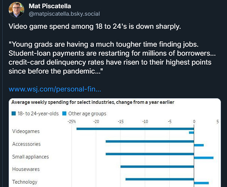Click the dark blue 18- to 24-year-olds legend swatch

click(x=13, y=113)
